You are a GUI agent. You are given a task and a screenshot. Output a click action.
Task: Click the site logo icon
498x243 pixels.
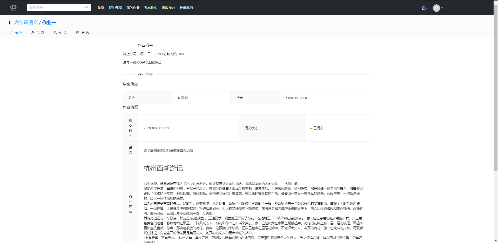click(x=14, y=8)
